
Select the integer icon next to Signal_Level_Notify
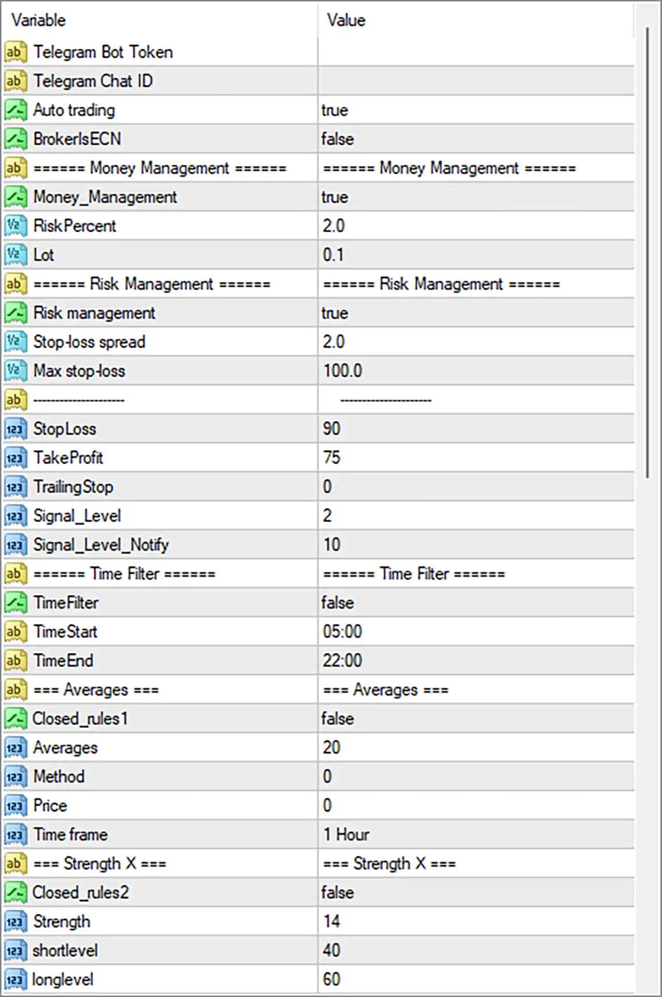[16, 545]
